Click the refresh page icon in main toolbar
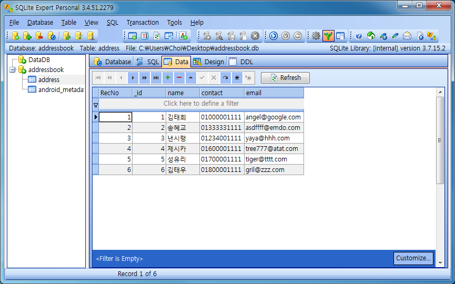Viewport: 455px width, 284px height. coord(157,36)
